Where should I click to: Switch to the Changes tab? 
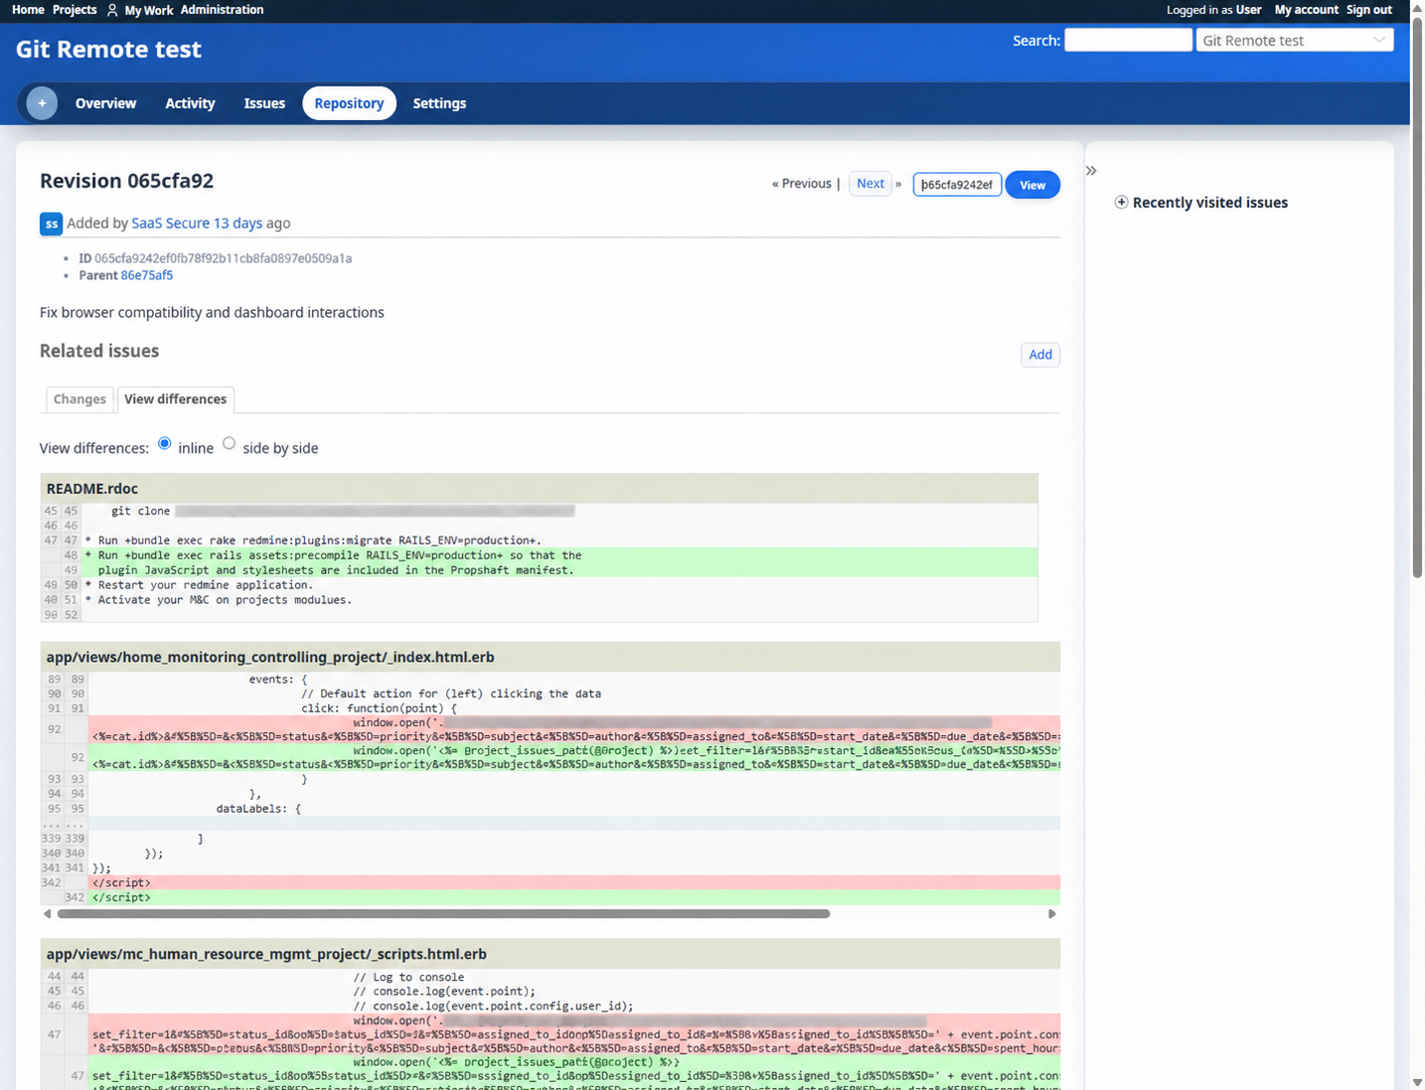pos(79,399)
